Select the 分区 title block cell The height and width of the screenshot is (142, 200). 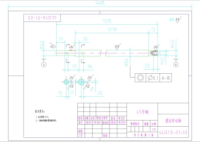tap(93, 118)
